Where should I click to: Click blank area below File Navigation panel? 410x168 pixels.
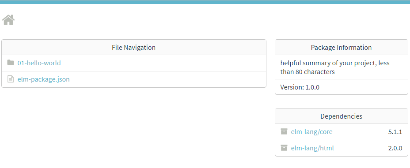[x=133, y=125]
